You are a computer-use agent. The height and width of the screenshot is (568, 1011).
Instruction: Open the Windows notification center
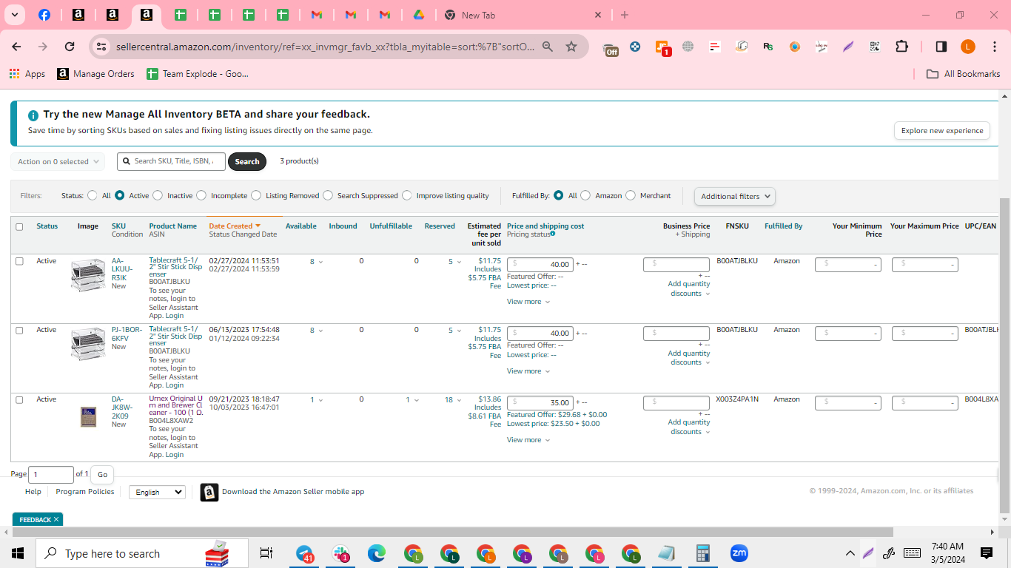(987, 553)
